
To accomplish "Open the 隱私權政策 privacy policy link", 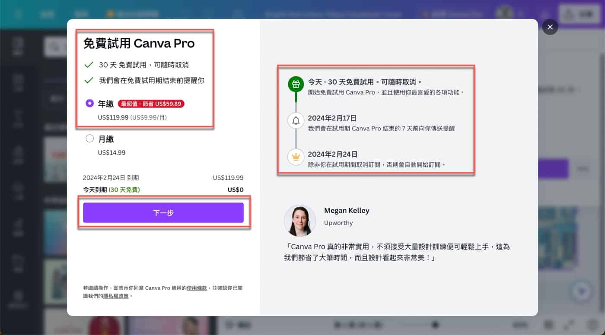I will [116, 296].
